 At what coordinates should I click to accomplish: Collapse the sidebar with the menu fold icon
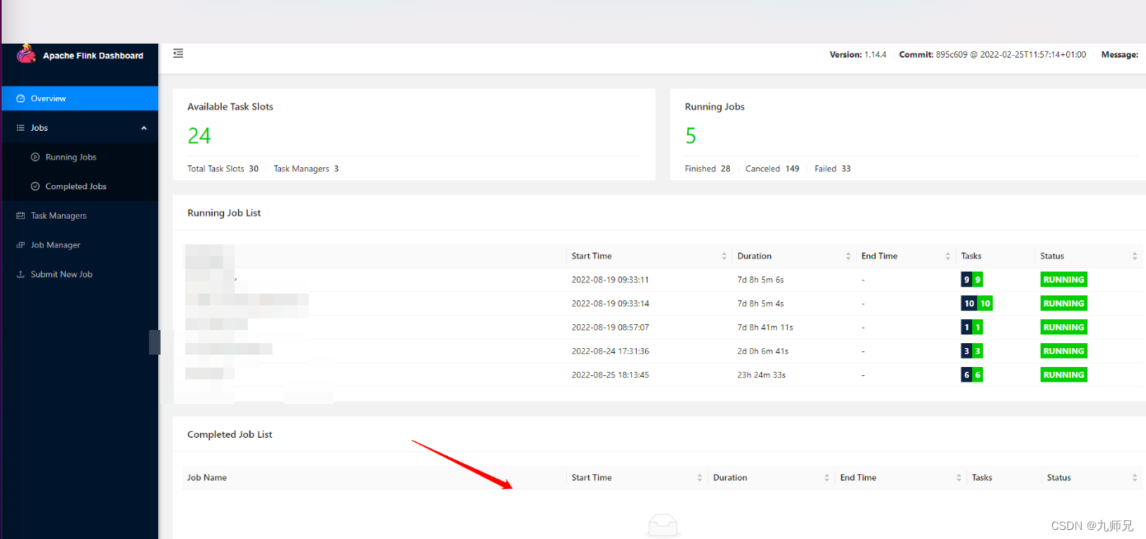(178, 53)
